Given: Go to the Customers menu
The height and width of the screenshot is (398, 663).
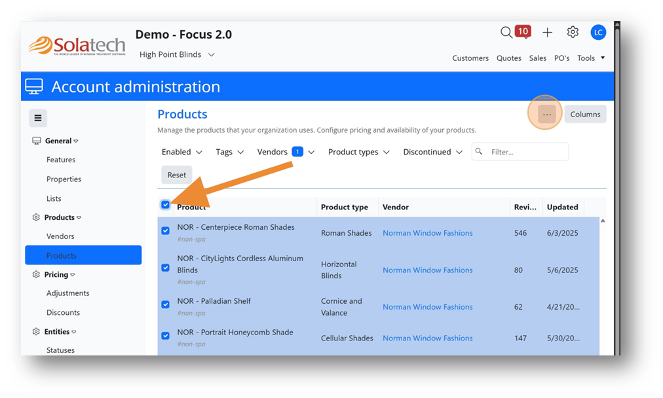Looking at the screenshot, I should point(470,58).
